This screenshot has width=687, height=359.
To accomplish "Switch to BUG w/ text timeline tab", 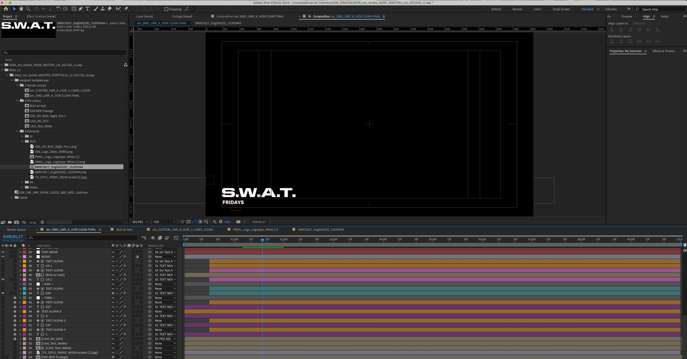I will [124, 229].
